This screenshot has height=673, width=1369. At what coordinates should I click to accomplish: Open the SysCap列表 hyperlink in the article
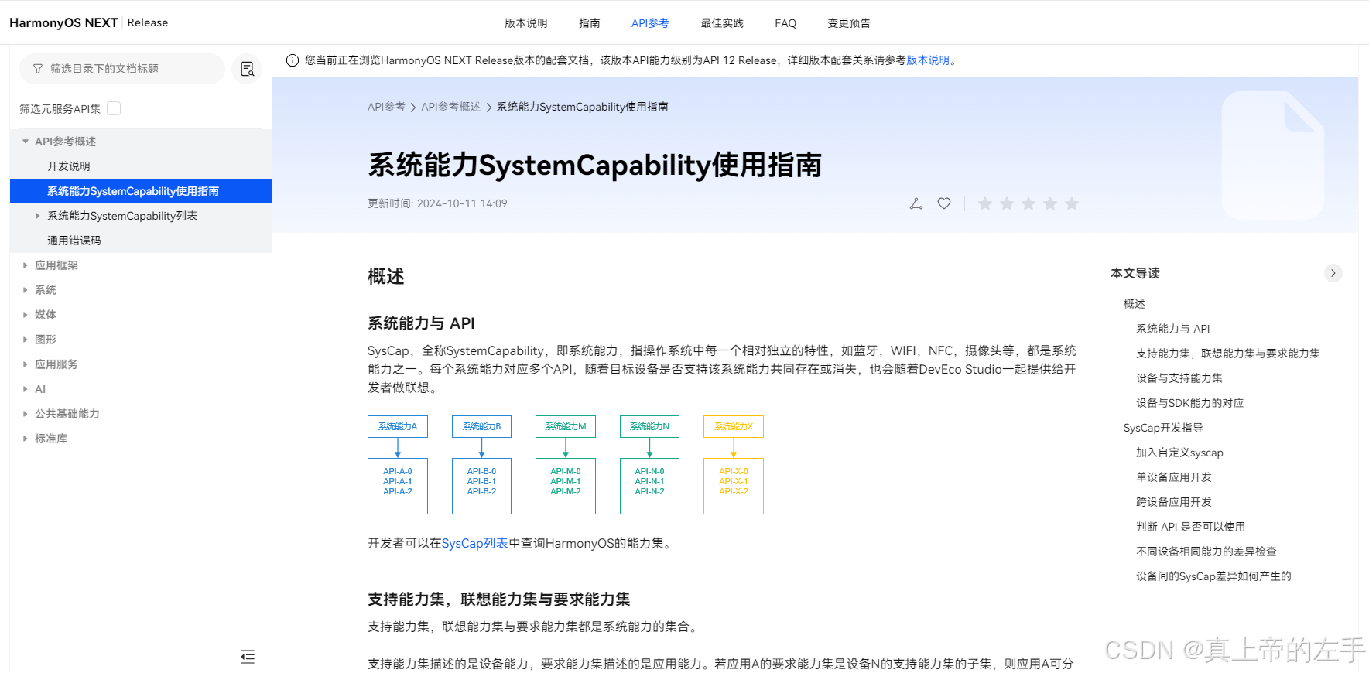click(x=474, y=544)
